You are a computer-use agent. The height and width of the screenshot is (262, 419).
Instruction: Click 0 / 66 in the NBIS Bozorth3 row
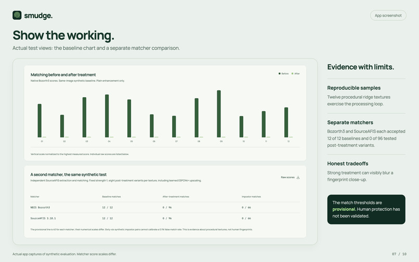coord(246,207)
